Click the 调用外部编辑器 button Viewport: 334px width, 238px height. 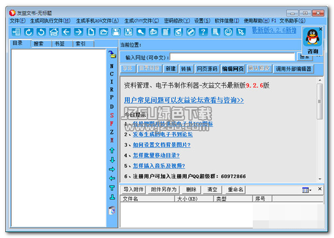293,69
